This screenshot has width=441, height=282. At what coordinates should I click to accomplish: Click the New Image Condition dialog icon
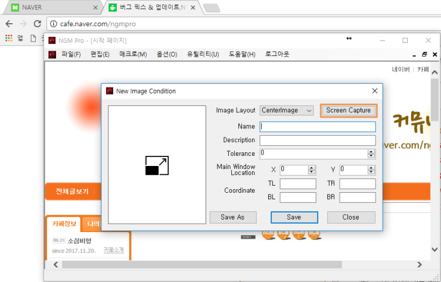pyautogui.click(x=110, y=91)
